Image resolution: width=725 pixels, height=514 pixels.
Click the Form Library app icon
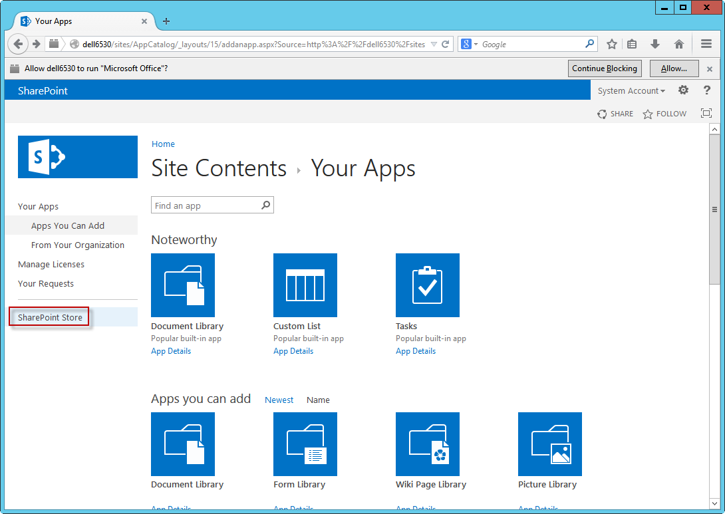(305, 444)
